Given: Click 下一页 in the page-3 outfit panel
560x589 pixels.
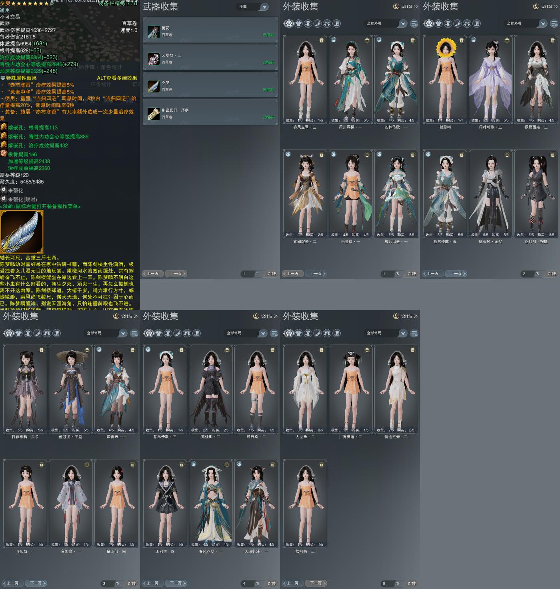Looking at the screenshot, I should 36,583.
